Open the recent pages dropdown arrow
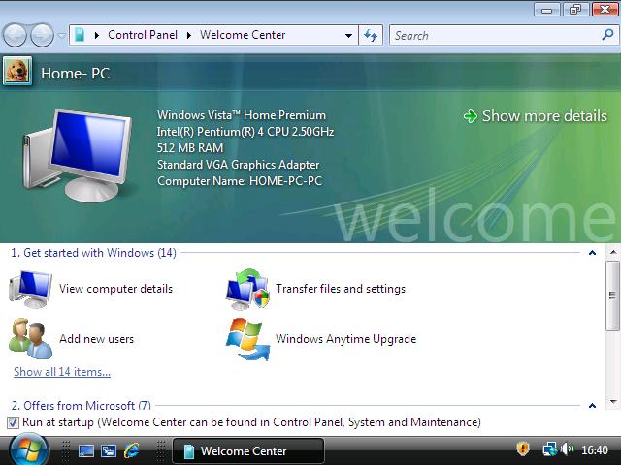 61,35
